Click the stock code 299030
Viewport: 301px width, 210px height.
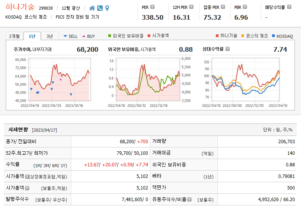coord(46,8)
